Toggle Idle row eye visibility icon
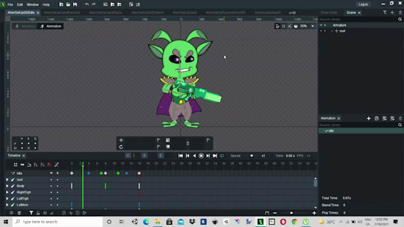 (51, 173)
